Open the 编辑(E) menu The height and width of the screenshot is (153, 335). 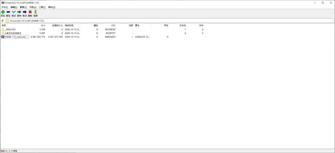pos(14,7)
